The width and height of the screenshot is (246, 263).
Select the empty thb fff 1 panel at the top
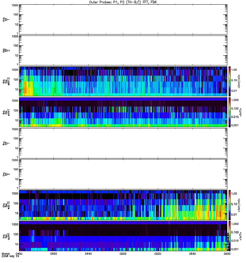click(x=123, y=19)
